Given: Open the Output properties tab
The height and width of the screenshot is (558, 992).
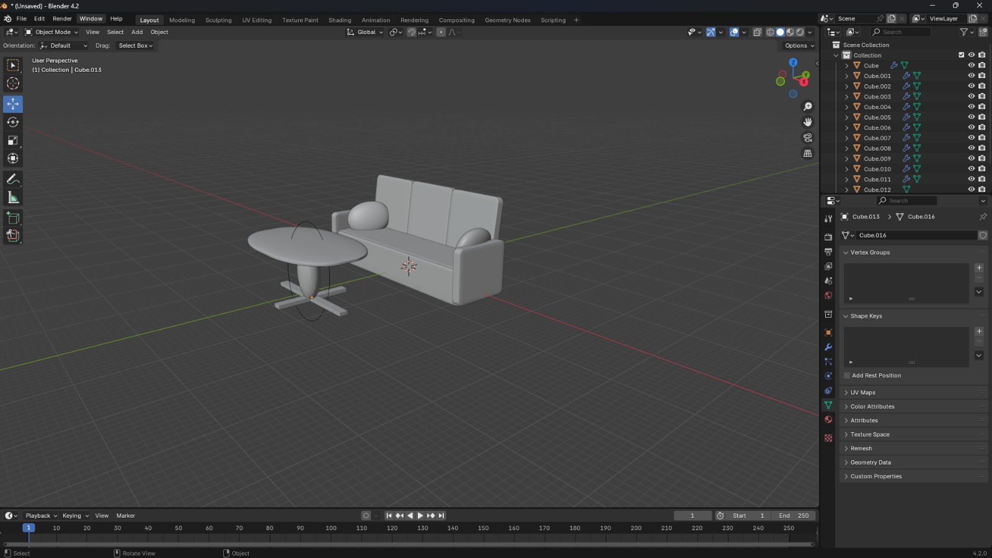Looking at the screenshot, I should pyautogui.click(x=828, y=251).
